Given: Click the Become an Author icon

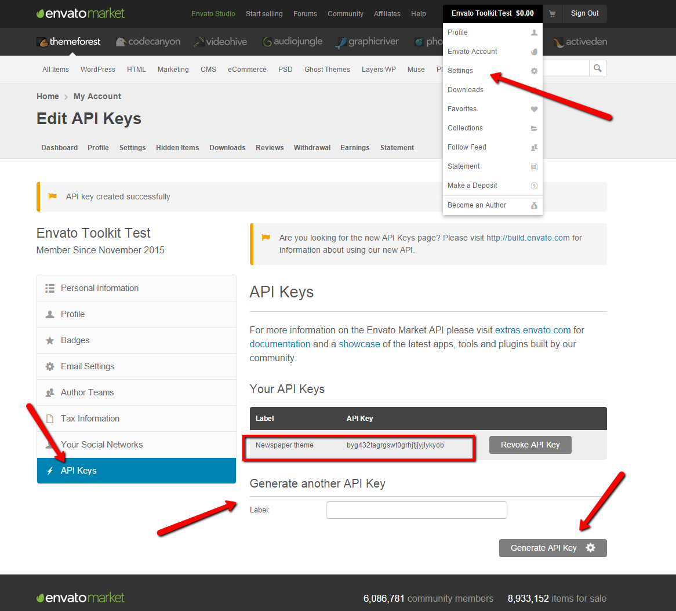Looking at the screenshot, I should pyautogui.click(x=534, y=206).
